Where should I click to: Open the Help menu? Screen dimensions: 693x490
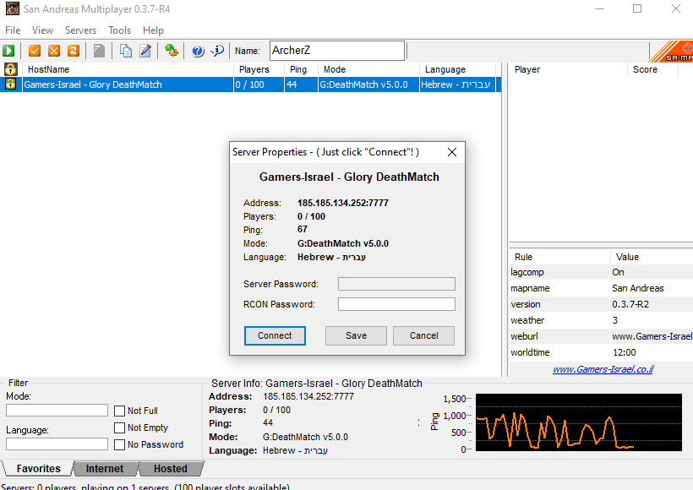click(x=153, y=30)
